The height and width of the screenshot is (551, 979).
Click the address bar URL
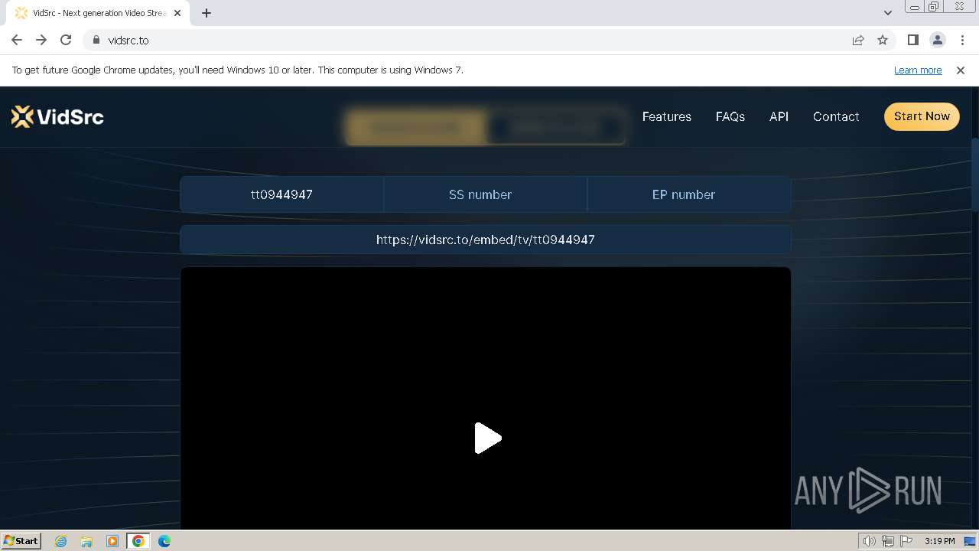tap(128, 40)
